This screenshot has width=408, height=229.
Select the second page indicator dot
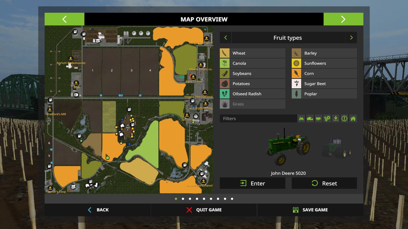tap(183, 199)
